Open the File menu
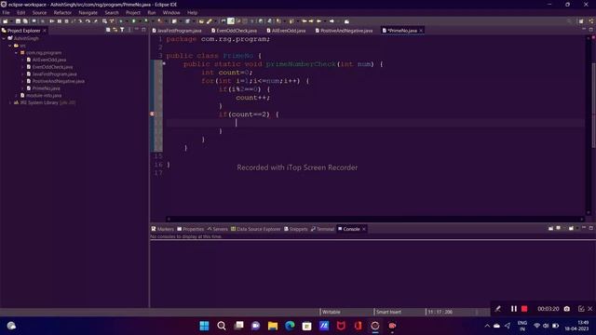The height and width of the screenshot is (335, 596). pos(6,12)
